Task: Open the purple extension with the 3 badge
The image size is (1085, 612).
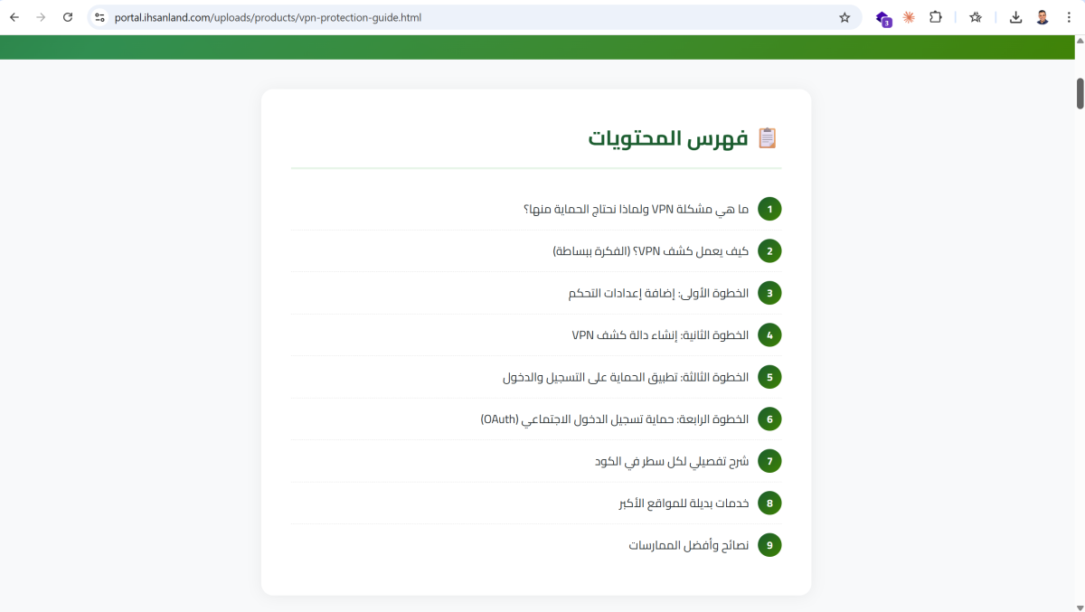Action: 882,17
